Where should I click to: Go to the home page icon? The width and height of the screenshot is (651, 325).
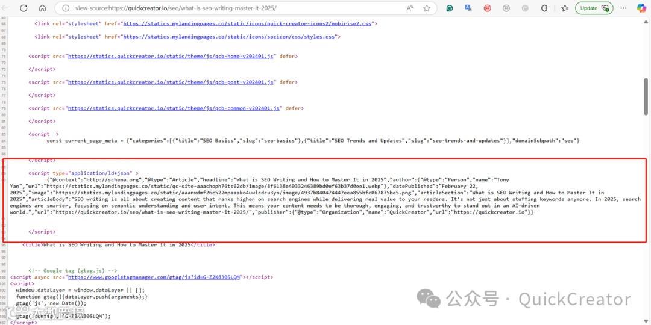(42, 8)
